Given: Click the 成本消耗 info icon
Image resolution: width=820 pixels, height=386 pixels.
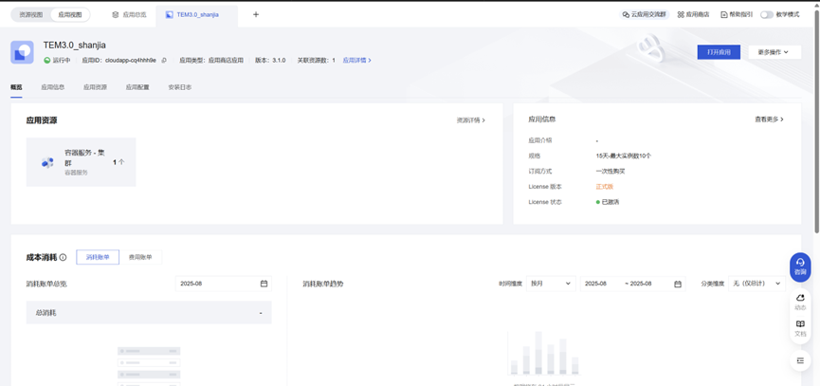Looking at the screenshot, I should (x=64, y=257).
